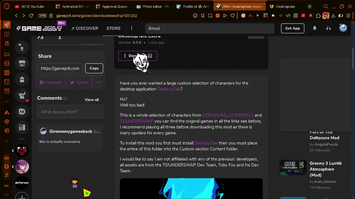
Task: Open the purple-haired character community avatar
Action: [22, 166]
